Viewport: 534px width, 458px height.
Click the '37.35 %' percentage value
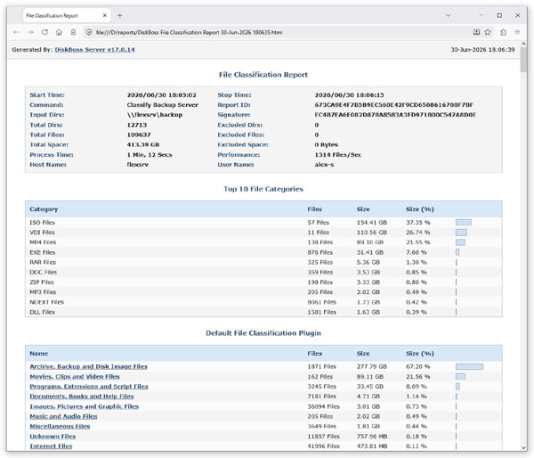tap(418, 223)
